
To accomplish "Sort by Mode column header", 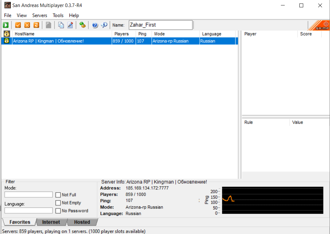I will click(x=176, y=34).
